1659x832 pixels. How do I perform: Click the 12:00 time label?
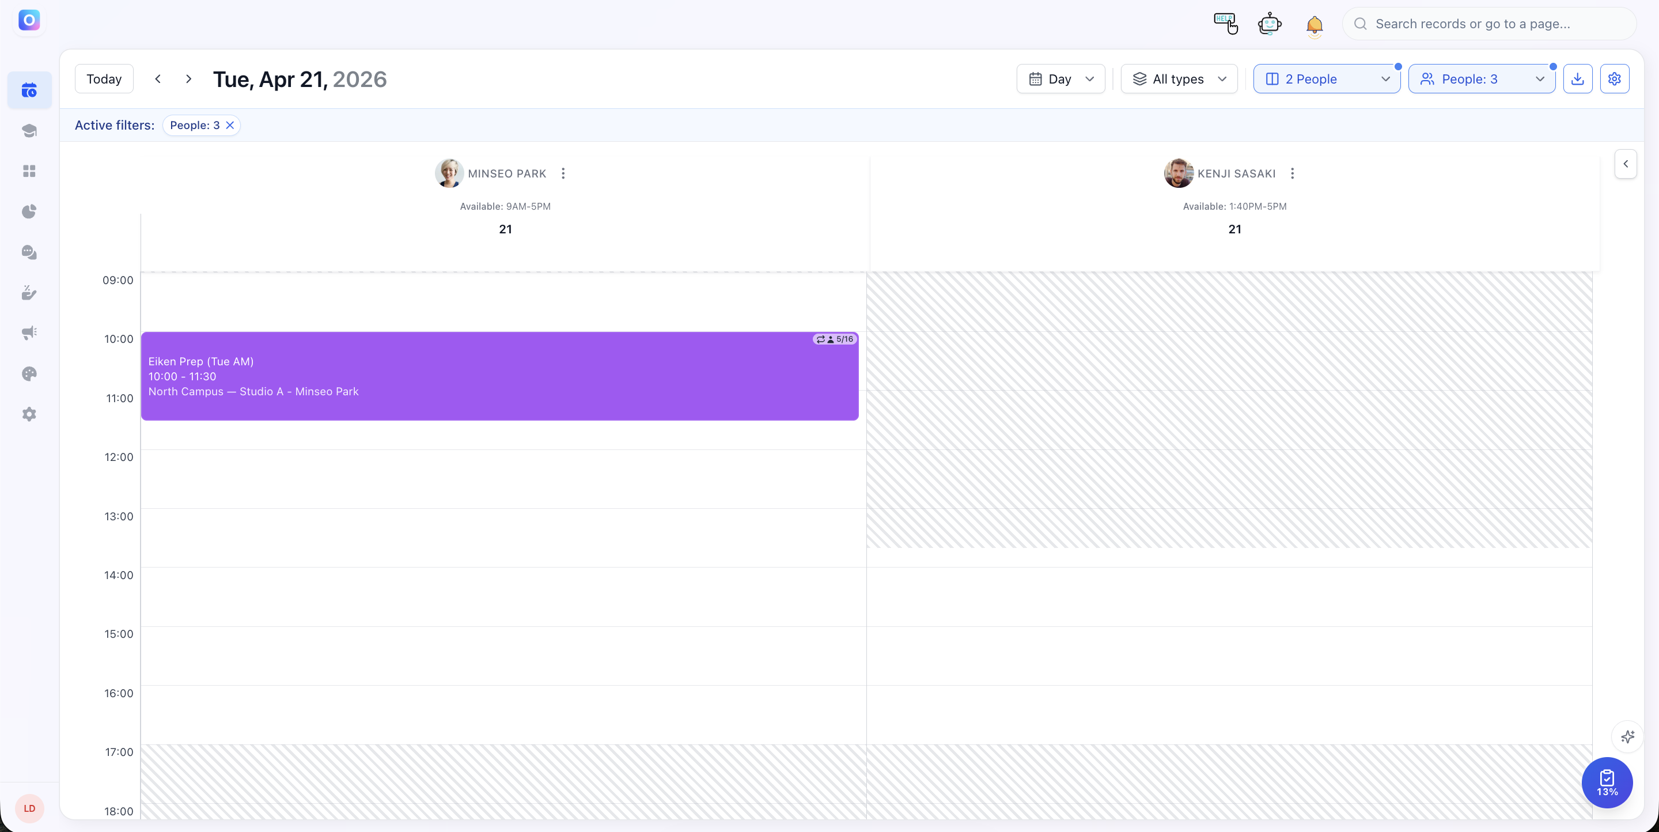pyautogui.click(x=119, y=457)
